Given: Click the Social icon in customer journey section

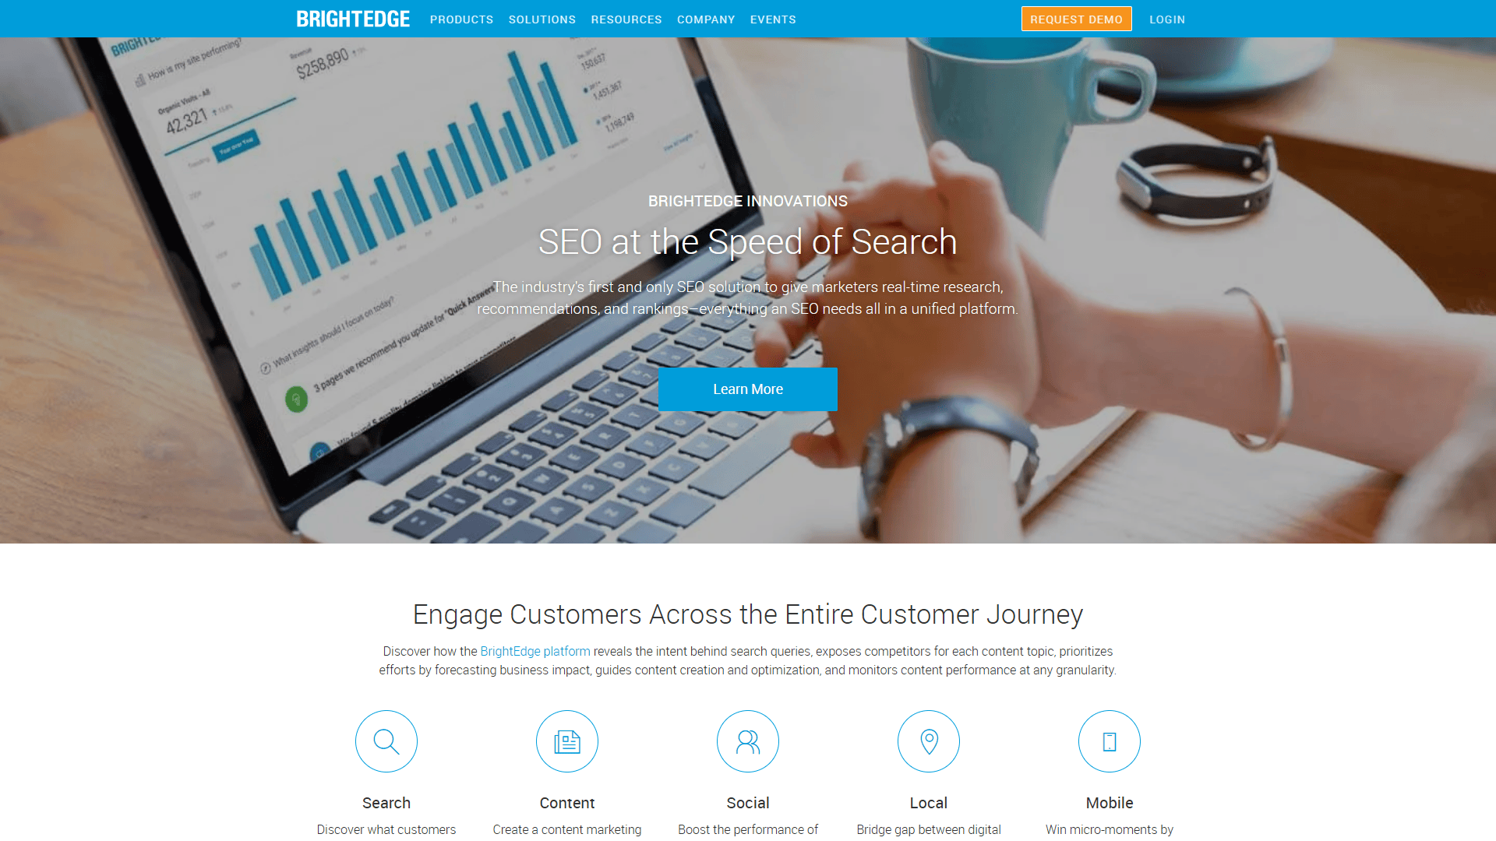Looking at the screenshot, I should coord(748,741).
